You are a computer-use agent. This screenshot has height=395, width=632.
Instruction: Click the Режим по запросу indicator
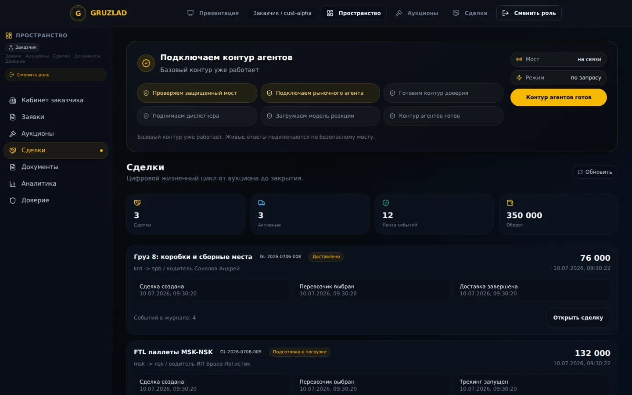(x=558, y=78)
